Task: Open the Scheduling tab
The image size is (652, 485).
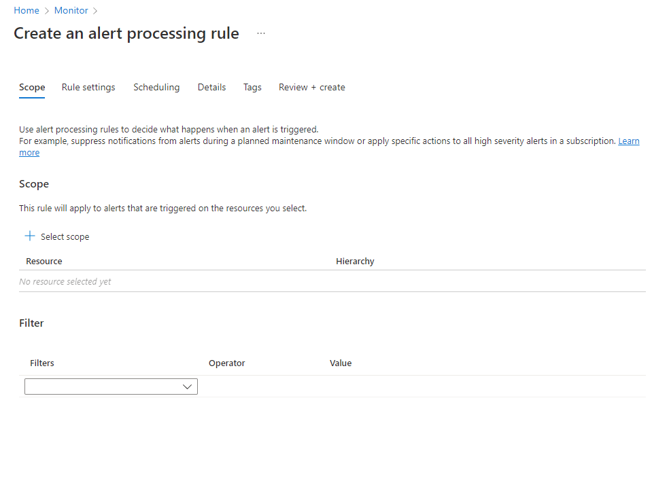Action: tap(156, 87)
